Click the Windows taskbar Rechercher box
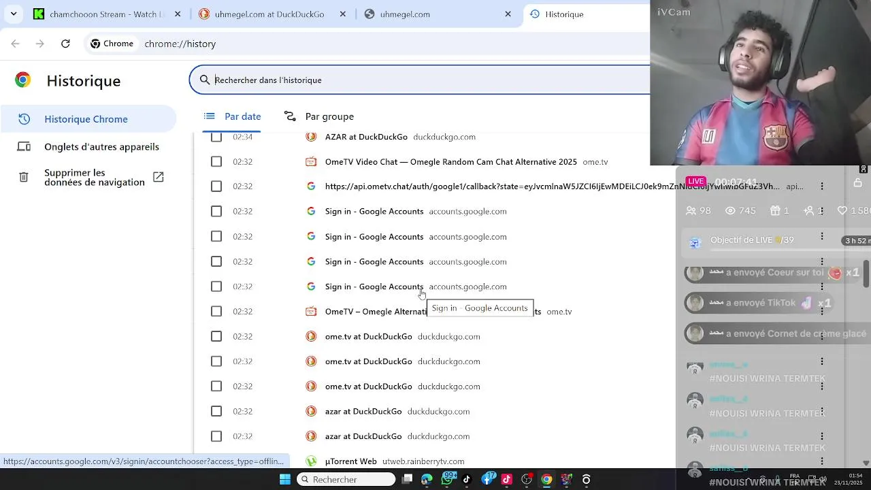The height and width of the screenshot is (490, 871). pos(347,480)
